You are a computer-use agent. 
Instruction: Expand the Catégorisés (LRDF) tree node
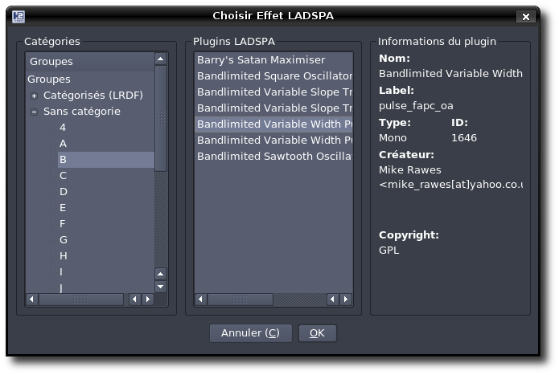[x=35, y=96]
